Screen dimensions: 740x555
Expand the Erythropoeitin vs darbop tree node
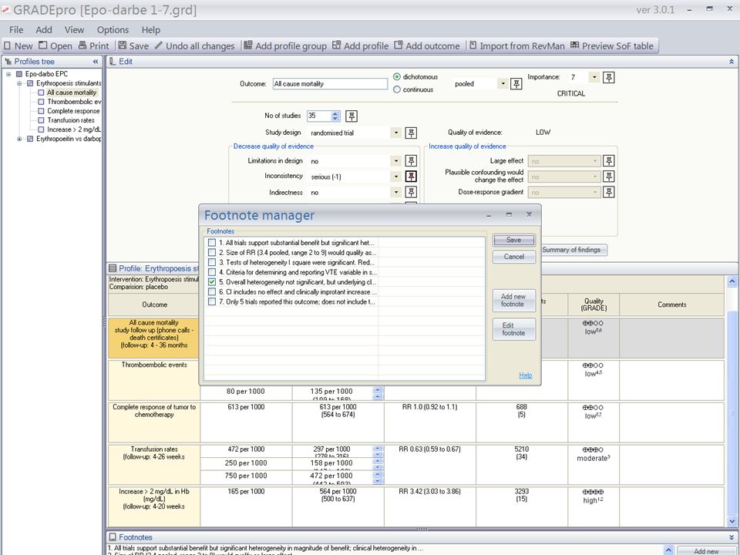(x=19, y=140)
